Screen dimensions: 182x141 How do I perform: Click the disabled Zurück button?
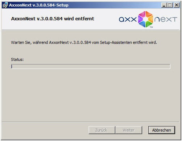[x=102, y=130]
